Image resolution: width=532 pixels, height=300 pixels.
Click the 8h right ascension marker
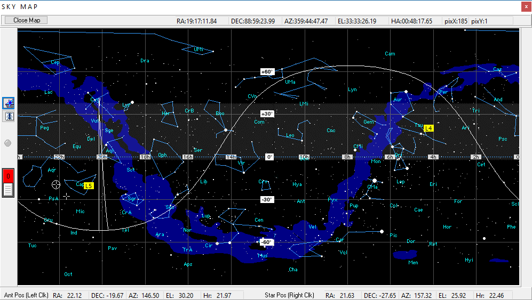(x=347, y=157)
